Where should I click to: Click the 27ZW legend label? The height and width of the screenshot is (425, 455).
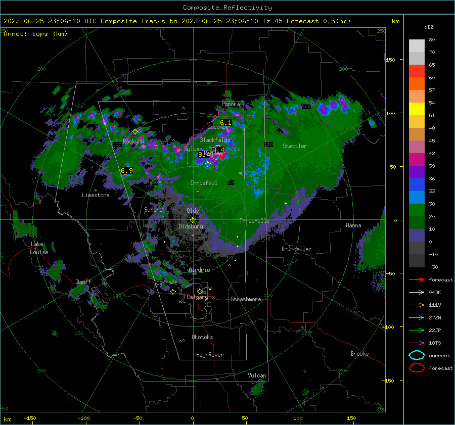point(435,318)
